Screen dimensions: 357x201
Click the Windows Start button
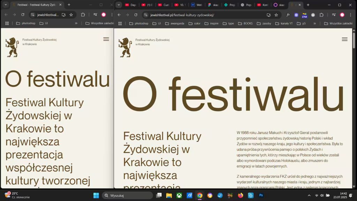tap(96, 195)
